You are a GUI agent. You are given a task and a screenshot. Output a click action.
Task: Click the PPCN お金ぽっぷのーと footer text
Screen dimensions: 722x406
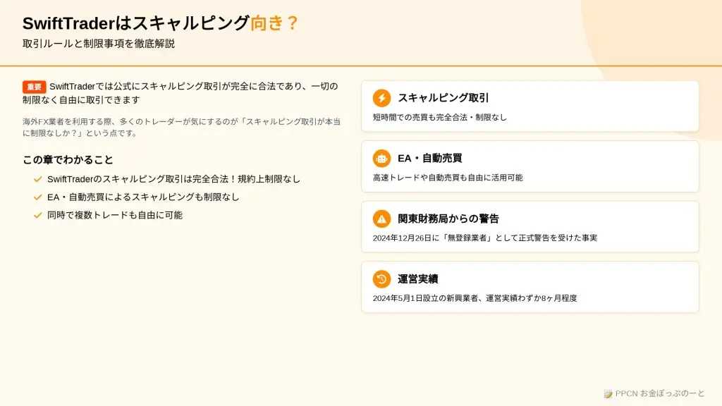pyautogui.click(x=660, y=394)
